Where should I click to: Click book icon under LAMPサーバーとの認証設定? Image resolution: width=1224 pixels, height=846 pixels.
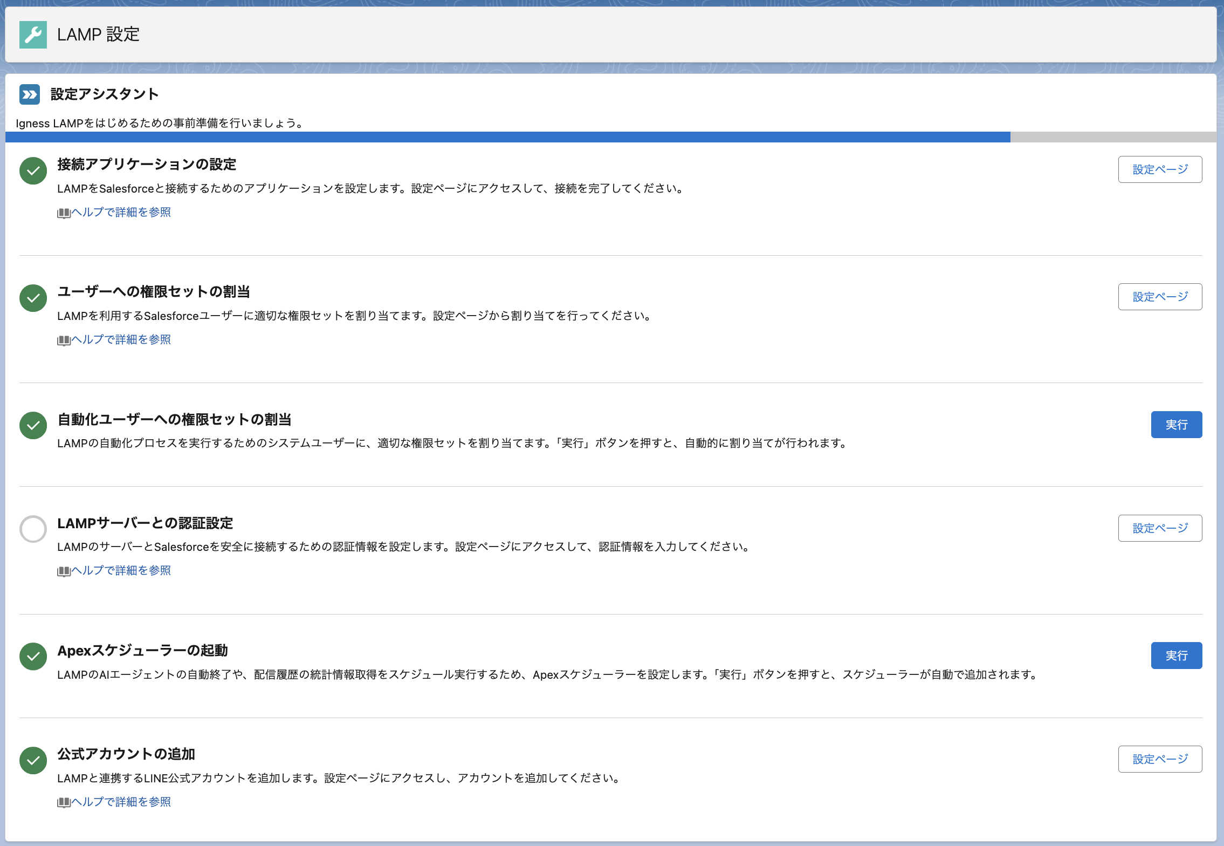click(x=64, y=571)
